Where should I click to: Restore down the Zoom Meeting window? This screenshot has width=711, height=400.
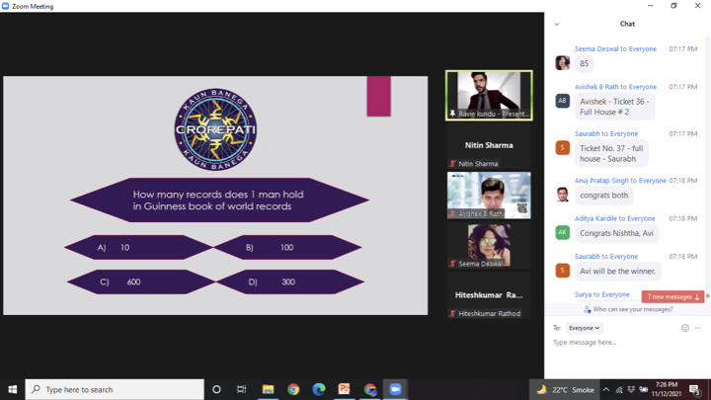(673, 6)
